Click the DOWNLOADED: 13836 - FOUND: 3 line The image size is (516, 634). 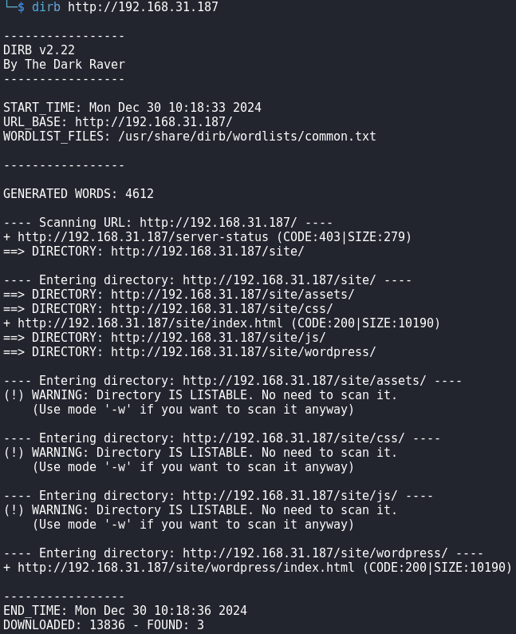coord(104,624)
